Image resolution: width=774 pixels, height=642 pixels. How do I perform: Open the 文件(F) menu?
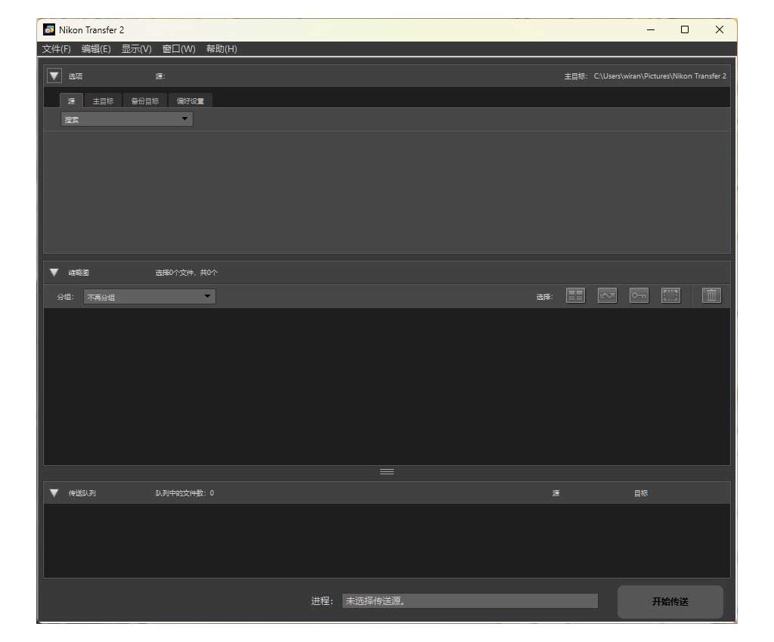(x=57, y=49)
